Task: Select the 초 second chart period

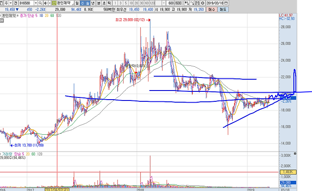Action: click(104, 3)
